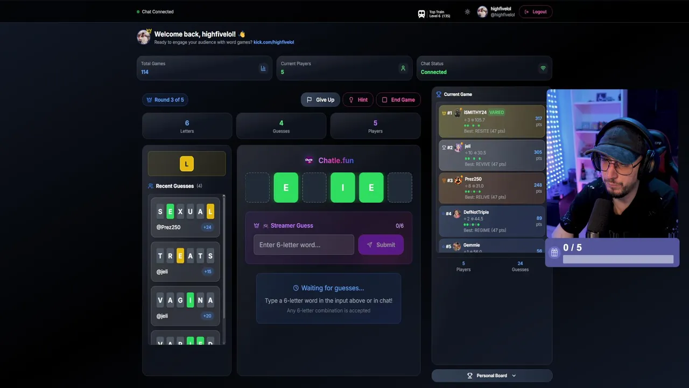Click the Round 3 of 5 badge
689x388 pixels.
(165, 100)
